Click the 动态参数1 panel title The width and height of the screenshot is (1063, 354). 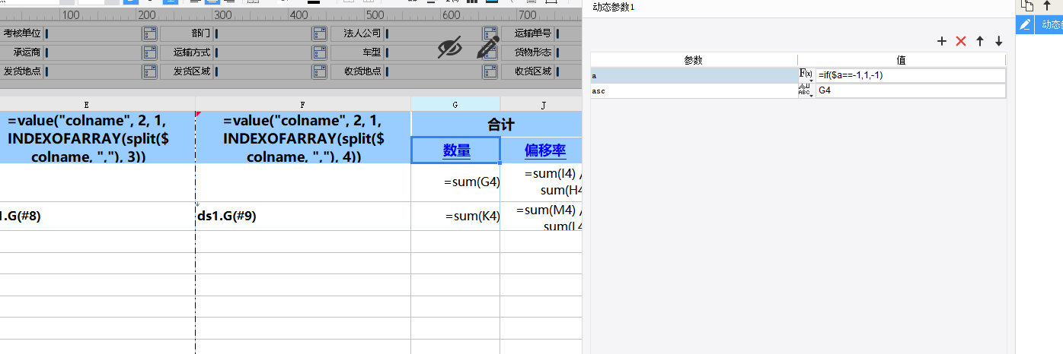(614, 7)
